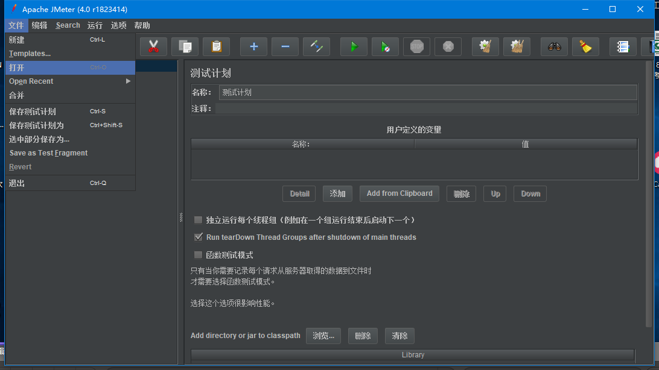The height and width of the screenshot is (370, 659).
Task: Enable run thread groups consecutively checkbox
Action: (198, 220)
